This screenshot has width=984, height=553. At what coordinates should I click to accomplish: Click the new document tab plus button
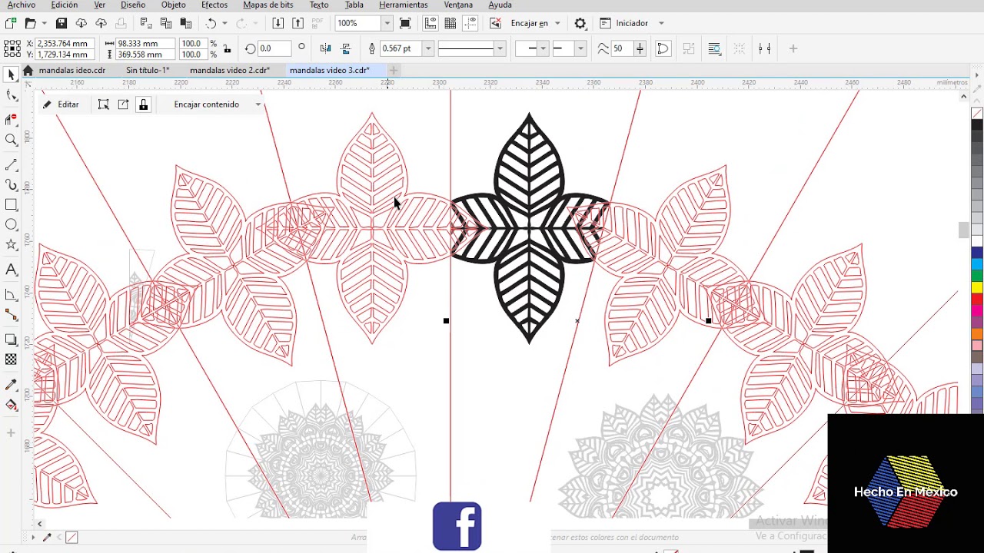[393, 70]
